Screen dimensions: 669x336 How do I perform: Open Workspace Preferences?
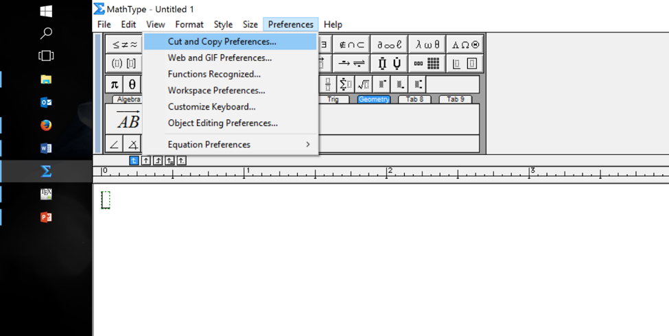231,91
